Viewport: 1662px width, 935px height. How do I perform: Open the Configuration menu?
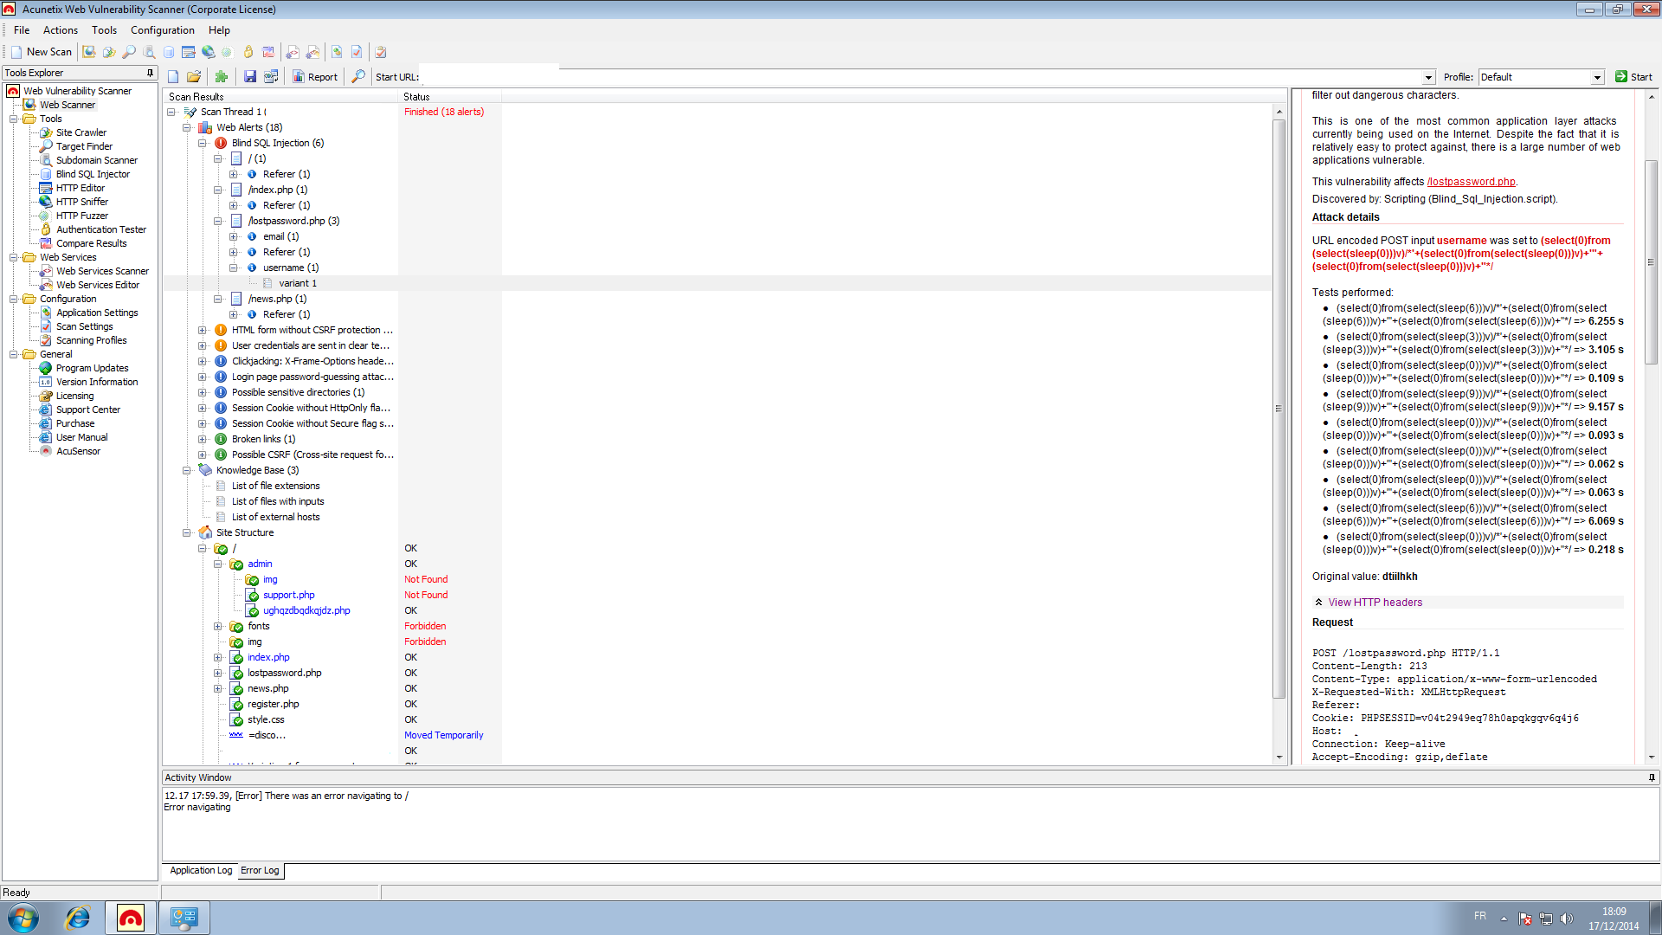point(162,29)
